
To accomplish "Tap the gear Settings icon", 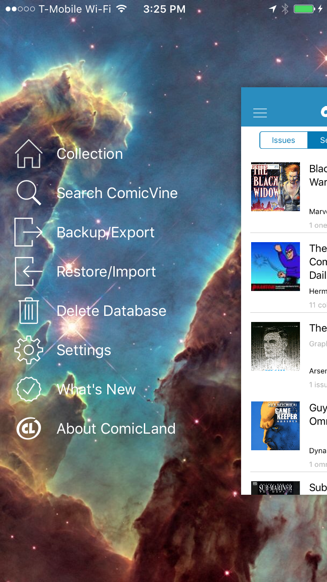I will 29,350.
